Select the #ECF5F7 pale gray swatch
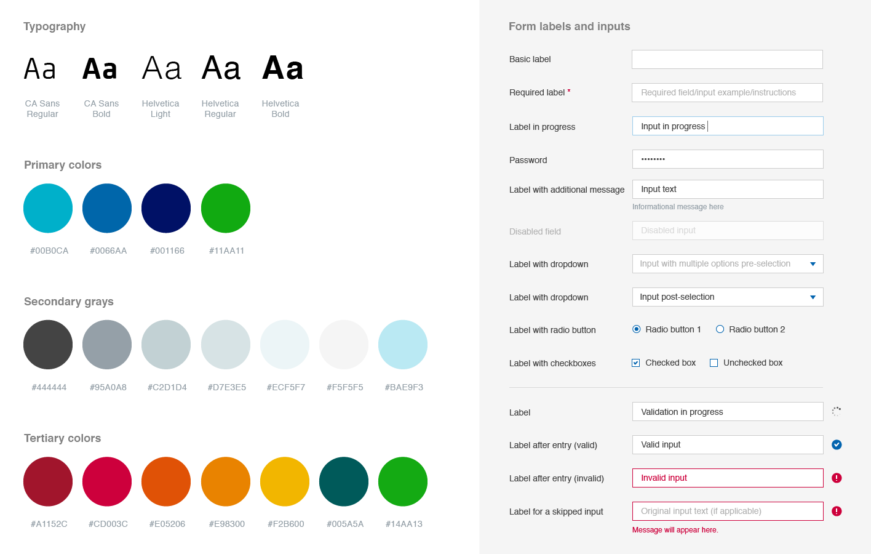The width and height of the screenshot is (871, 554). (x=285, y=345)
